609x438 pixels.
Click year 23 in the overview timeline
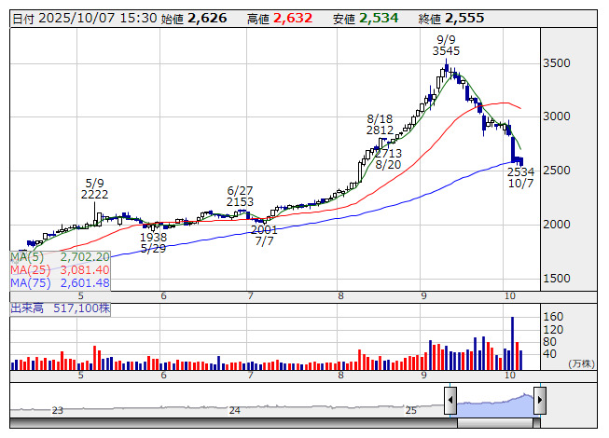(x=58, y=410)
